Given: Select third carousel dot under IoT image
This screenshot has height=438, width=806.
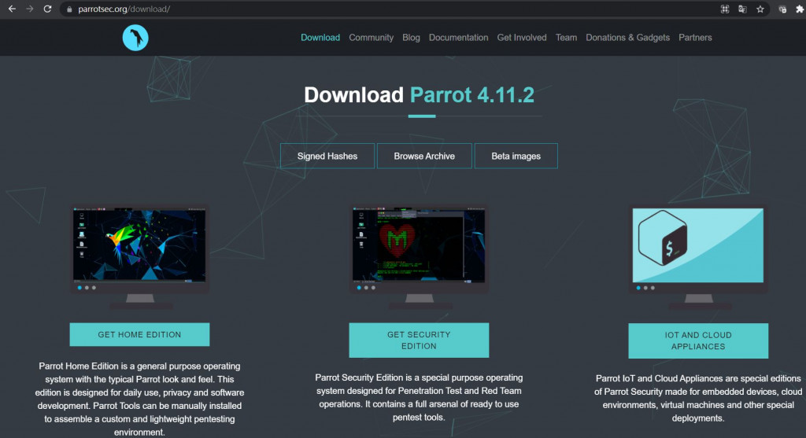Looking at the screenshot, I should [653, 288].
